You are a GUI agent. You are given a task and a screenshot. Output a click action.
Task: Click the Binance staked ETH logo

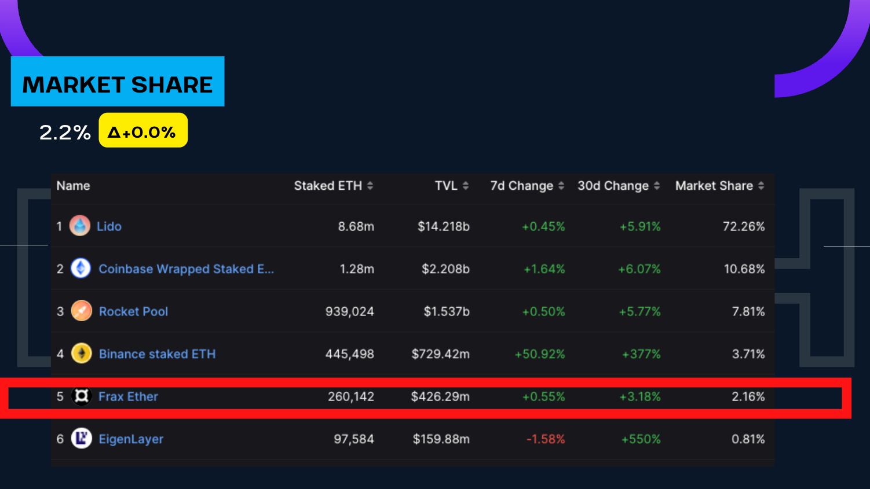(81, 353)
